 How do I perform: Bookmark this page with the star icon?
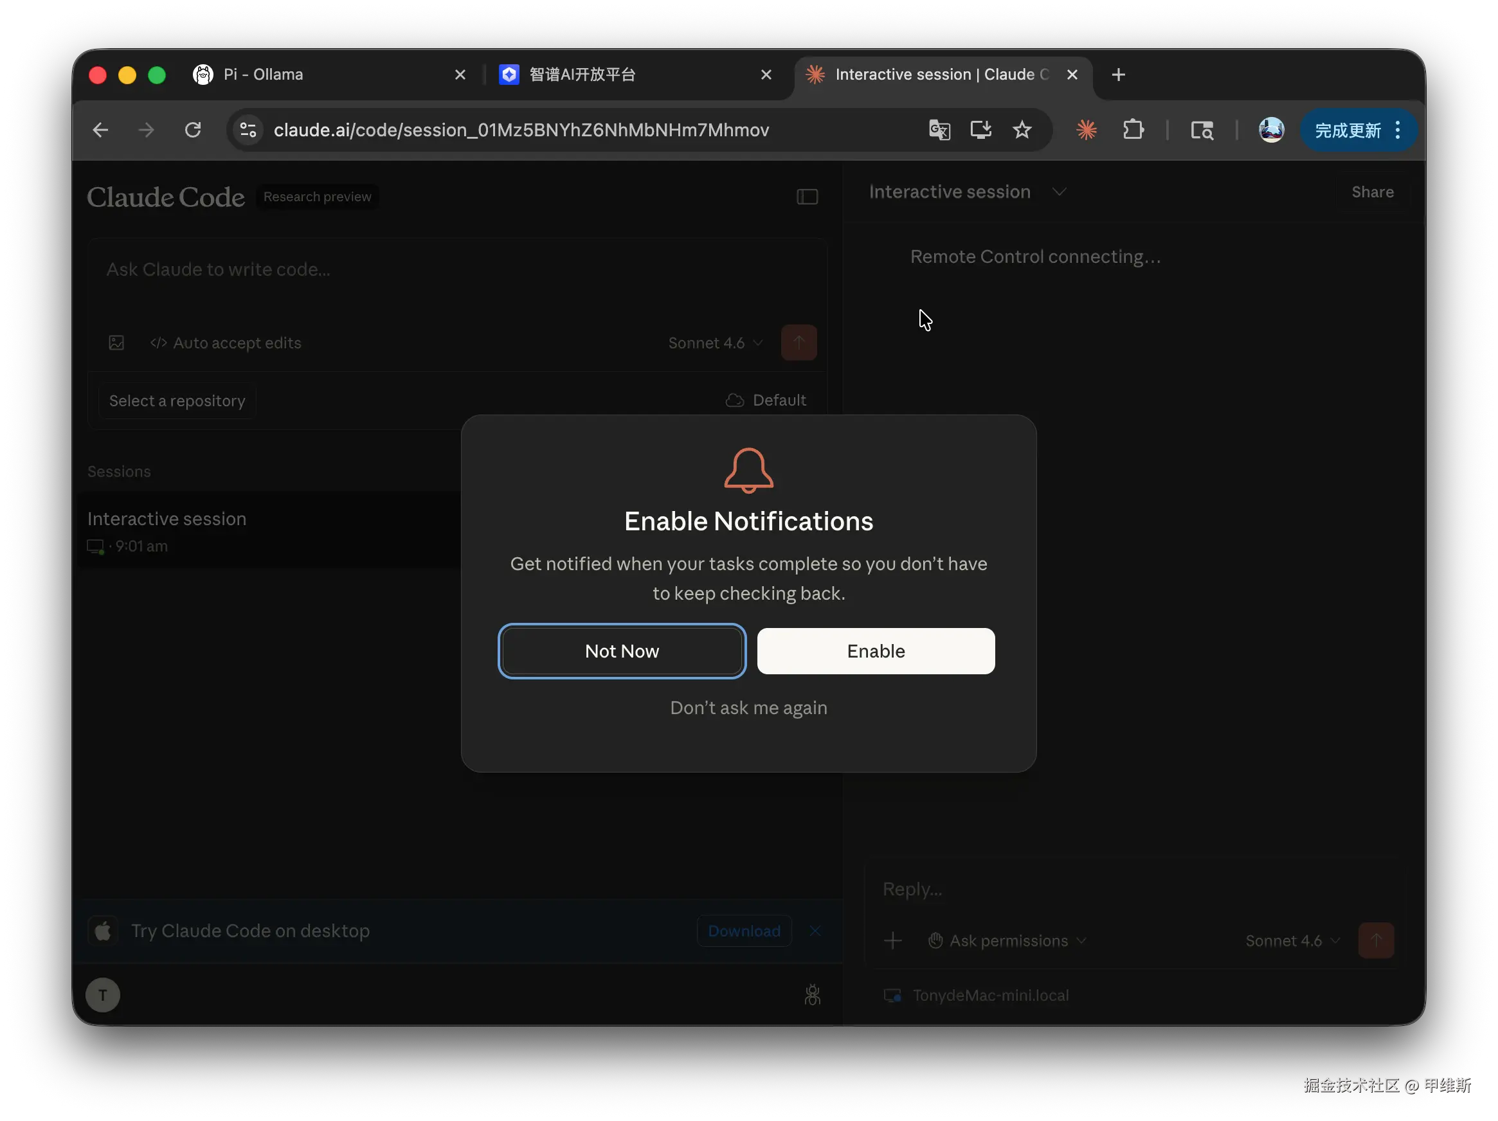tap(1022, 129)
